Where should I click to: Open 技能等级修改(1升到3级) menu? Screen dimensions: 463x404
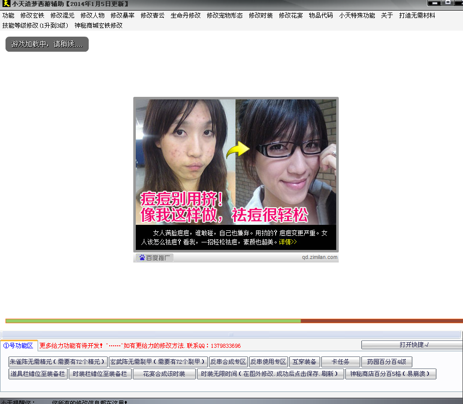(x=35, y=26)
